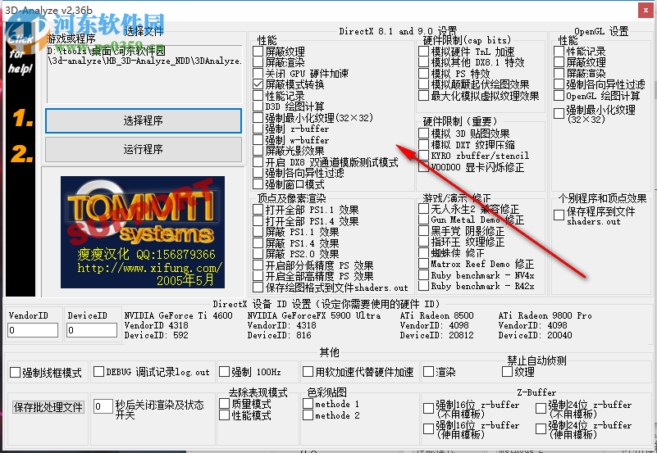Enable 强制24位 z-buffer (使用模板)

click(541, 428)
